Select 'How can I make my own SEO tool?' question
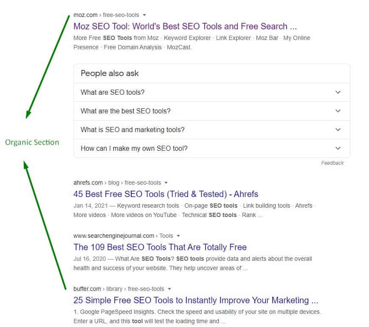 [x=134, y=148]
